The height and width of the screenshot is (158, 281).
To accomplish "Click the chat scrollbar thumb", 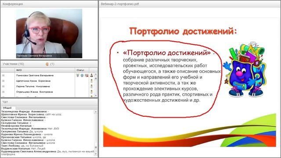I will click(x=96, y=147).
